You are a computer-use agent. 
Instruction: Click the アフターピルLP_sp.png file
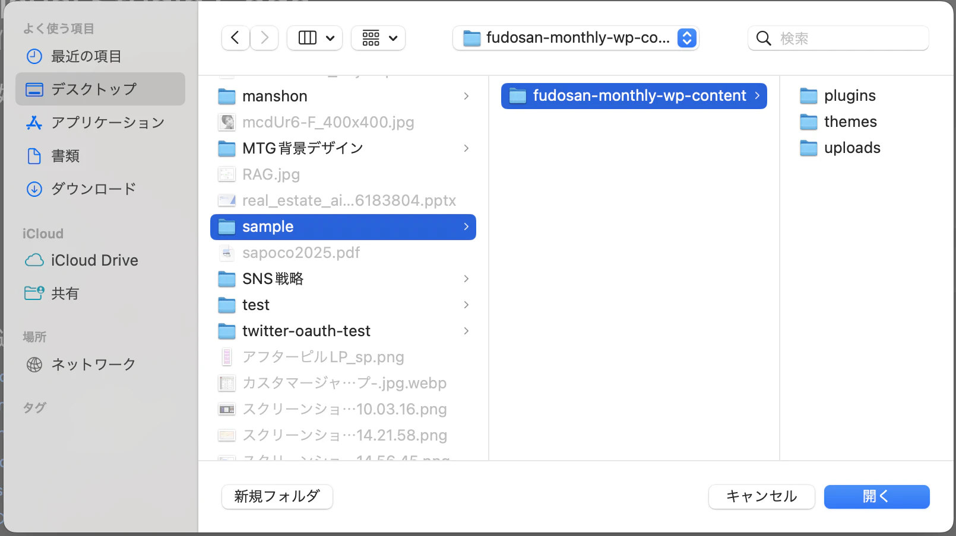[x=343, y=357]
